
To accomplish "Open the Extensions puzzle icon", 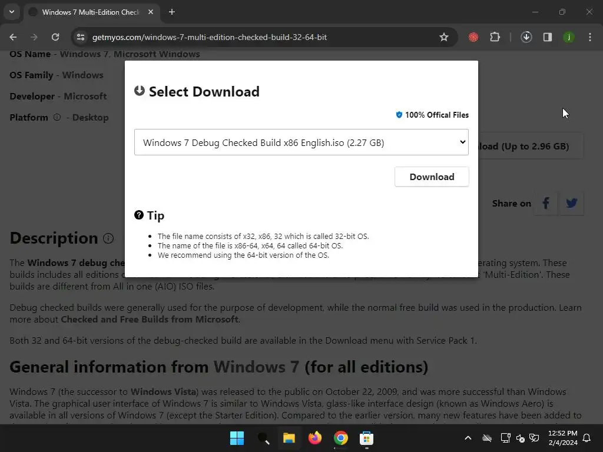I will pyautogui.click(x=495, y=37).
